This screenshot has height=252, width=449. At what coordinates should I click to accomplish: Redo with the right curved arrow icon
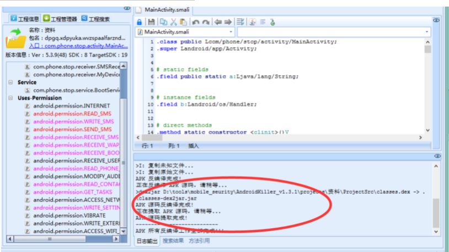(x=206, y=22)
